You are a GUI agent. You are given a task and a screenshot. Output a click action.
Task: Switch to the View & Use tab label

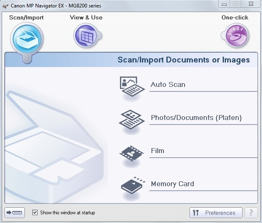pos(86,17)
